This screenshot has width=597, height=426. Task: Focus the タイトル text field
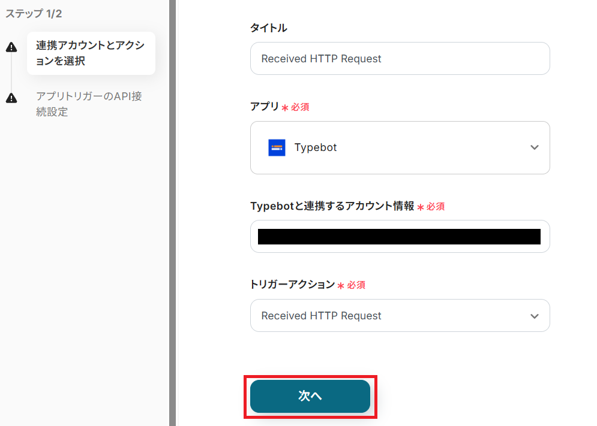pos(400,59)
